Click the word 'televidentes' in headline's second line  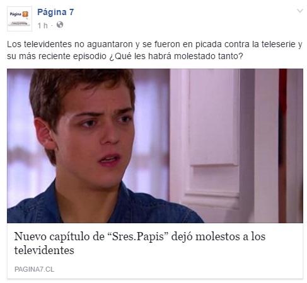coord(44,250)
